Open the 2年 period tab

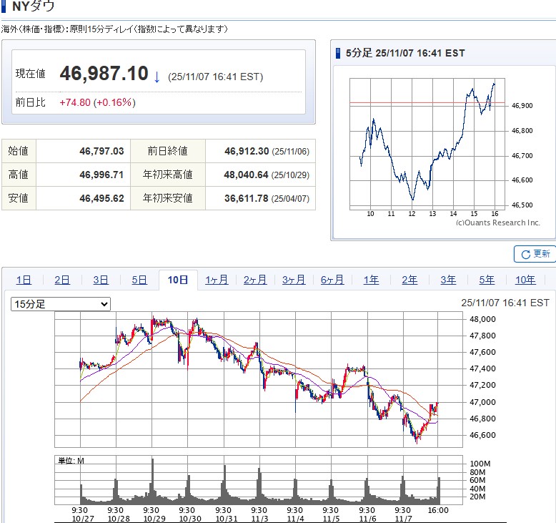click(409, 280)
